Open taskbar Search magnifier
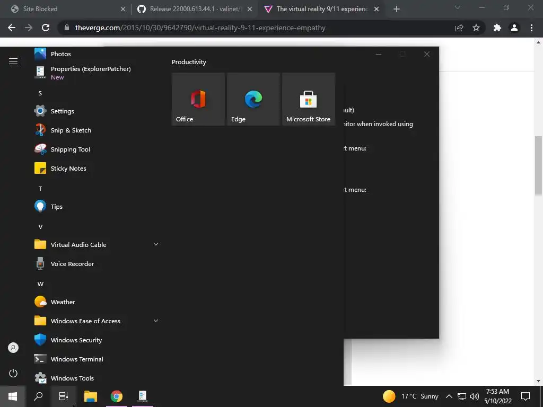The width and height of the screenshot is (543, 407). coord(38,396)
